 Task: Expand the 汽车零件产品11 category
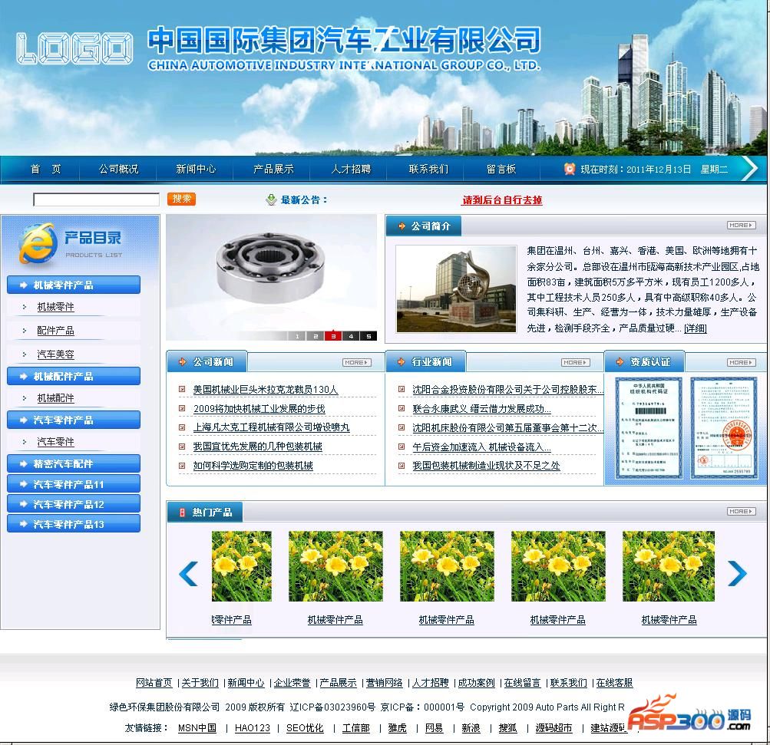coord(74,484)
